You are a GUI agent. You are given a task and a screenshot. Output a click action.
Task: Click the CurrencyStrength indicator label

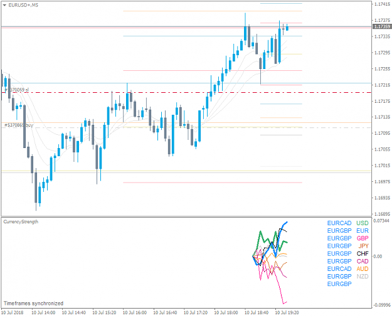[x=21, y=222]
